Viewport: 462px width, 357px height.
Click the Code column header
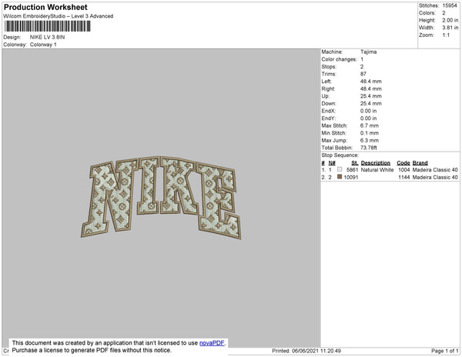403,163
